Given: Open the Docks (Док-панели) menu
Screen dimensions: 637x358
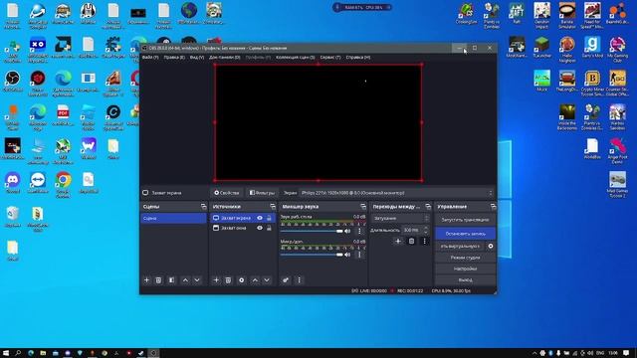Looking at the screenshot, I should point(225,58).
